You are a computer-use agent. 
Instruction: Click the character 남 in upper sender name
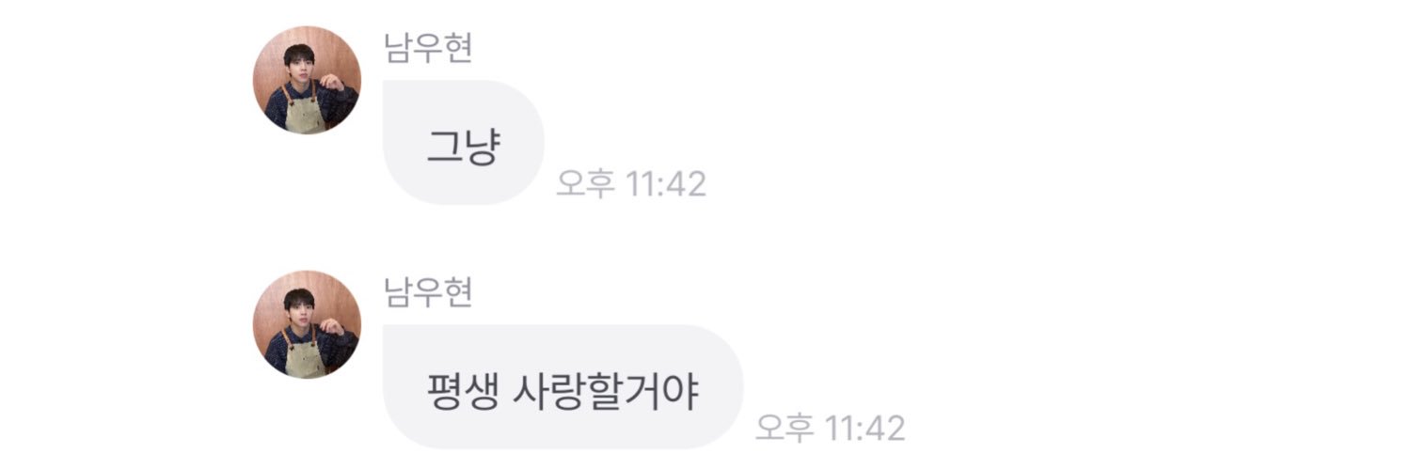click(399, 47)
